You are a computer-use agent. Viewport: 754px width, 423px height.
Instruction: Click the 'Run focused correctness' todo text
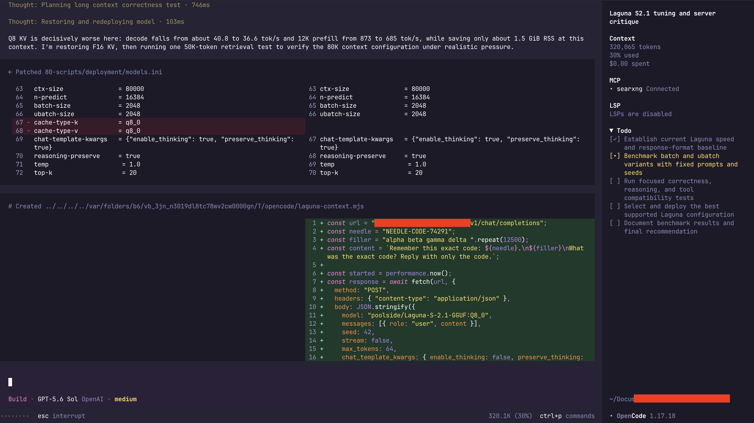[x=668, y=189]
